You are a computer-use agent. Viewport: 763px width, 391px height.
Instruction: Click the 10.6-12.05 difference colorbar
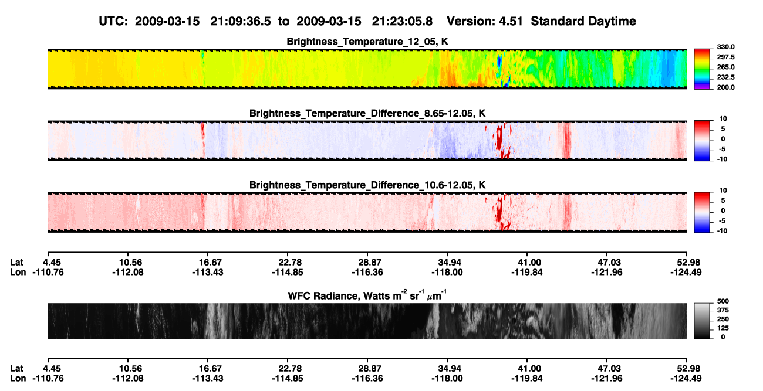pos(702,211)
